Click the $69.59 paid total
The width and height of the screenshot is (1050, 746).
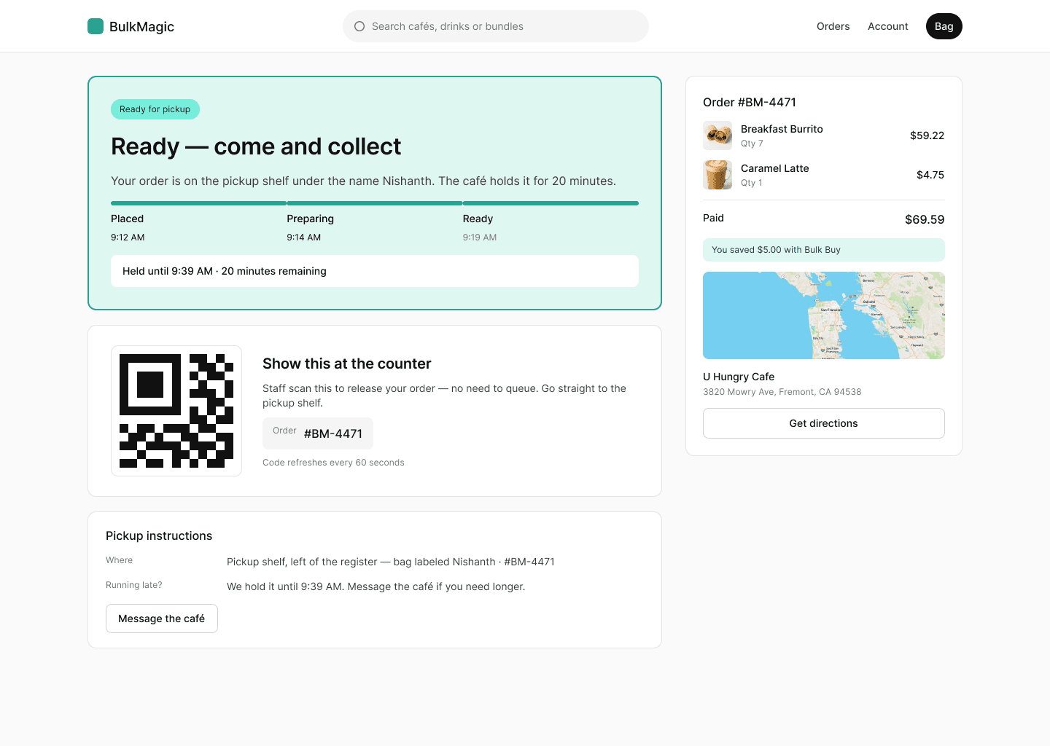tap(925, 219)
